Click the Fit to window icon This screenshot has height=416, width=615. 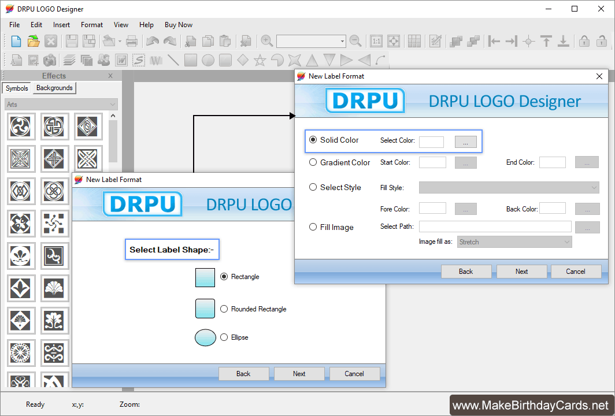click(394, 41)
